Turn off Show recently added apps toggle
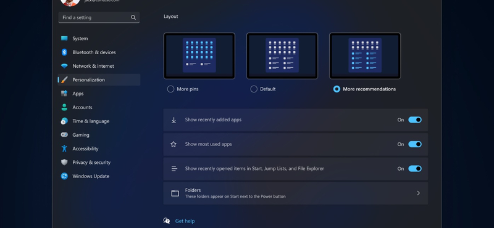 [x=415, y=120]
